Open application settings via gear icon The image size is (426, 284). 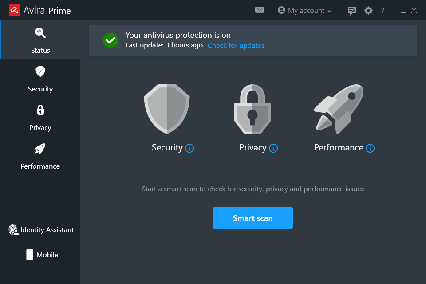click(368, 10)
